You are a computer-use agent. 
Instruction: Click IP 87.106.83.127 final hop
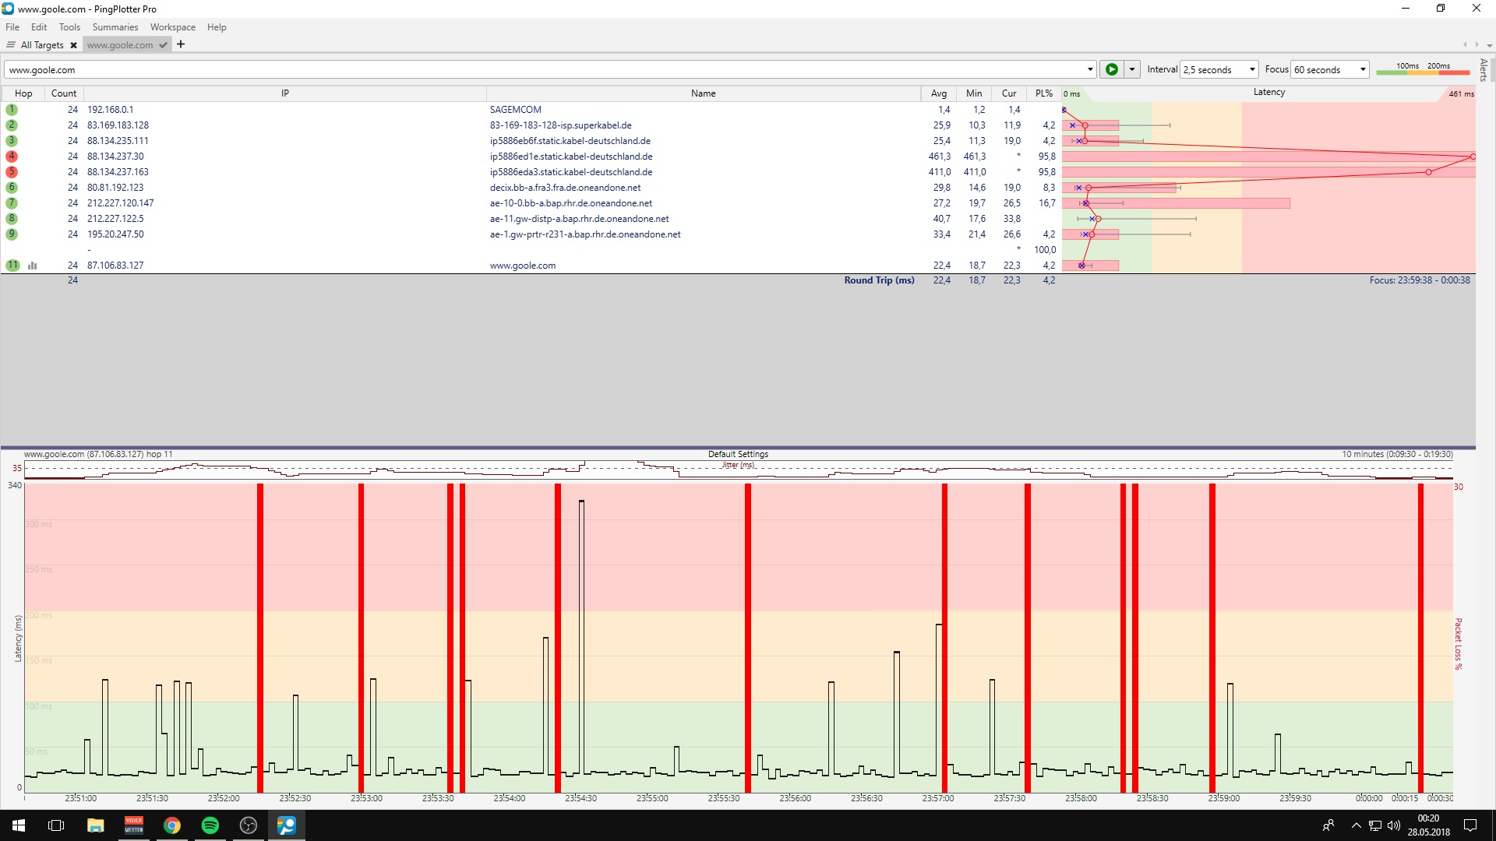(115, 266)
